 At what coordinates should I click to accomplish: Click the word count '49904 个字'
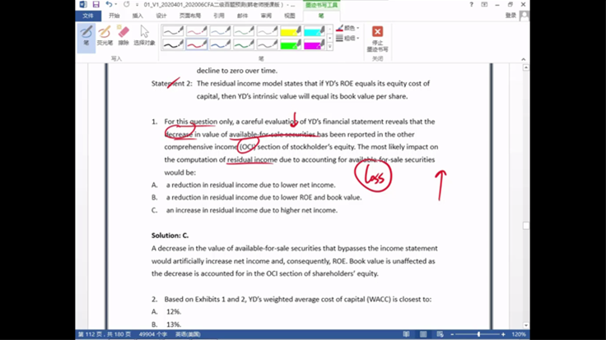click(153, 334)
